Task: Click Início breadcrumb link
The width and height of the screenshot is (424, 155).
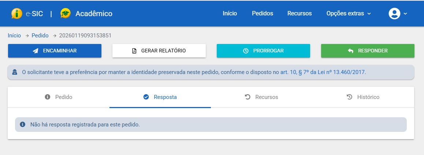Action: [x=14, y=36]
